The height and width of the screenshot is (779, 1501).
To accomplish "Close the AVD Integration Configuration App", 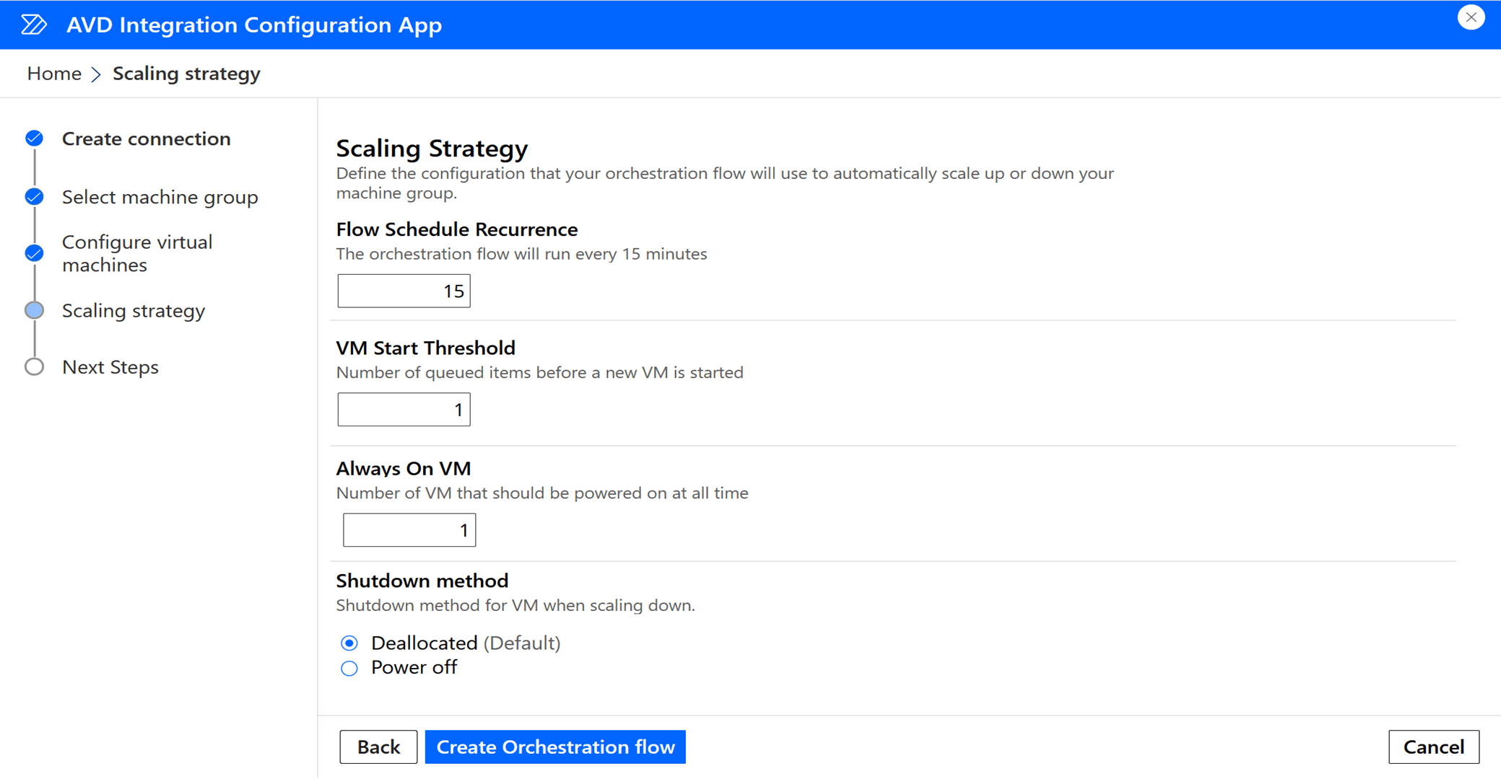I will coord(1471,17).
